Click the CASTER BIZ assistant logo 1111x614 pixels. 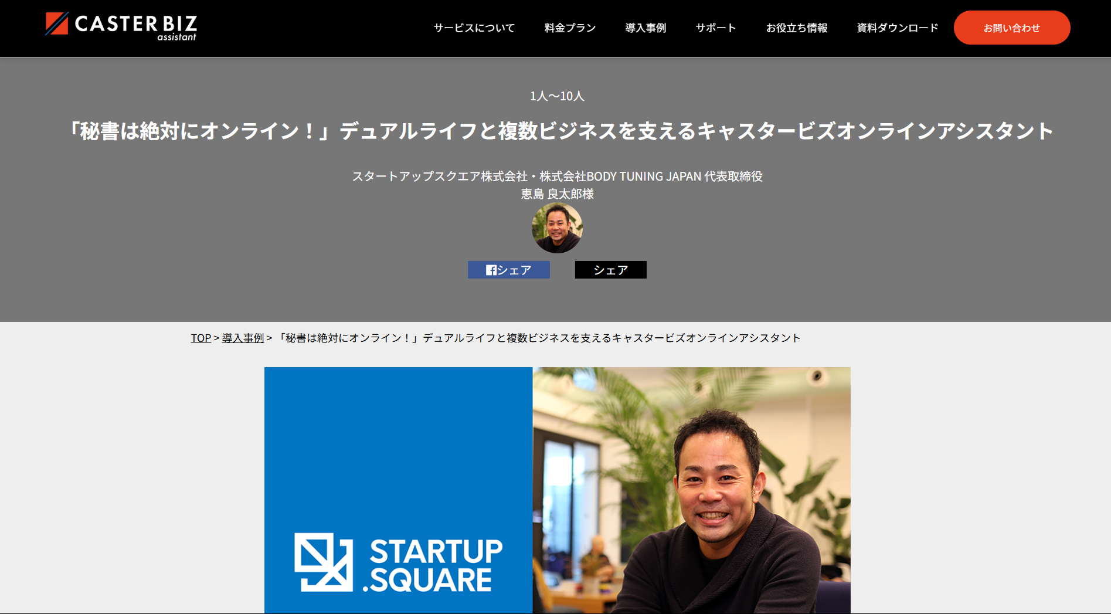pos(121,26)
